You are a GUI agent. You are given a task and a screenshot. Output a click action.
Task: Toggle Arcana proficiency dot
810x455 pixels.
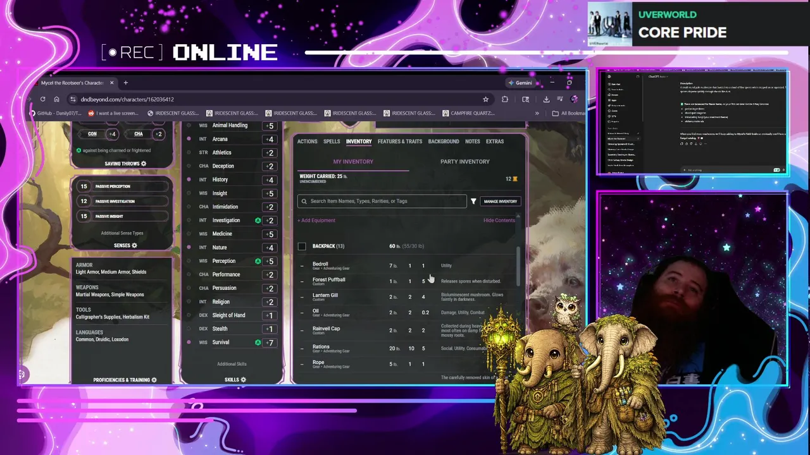[x=189, y=139]
